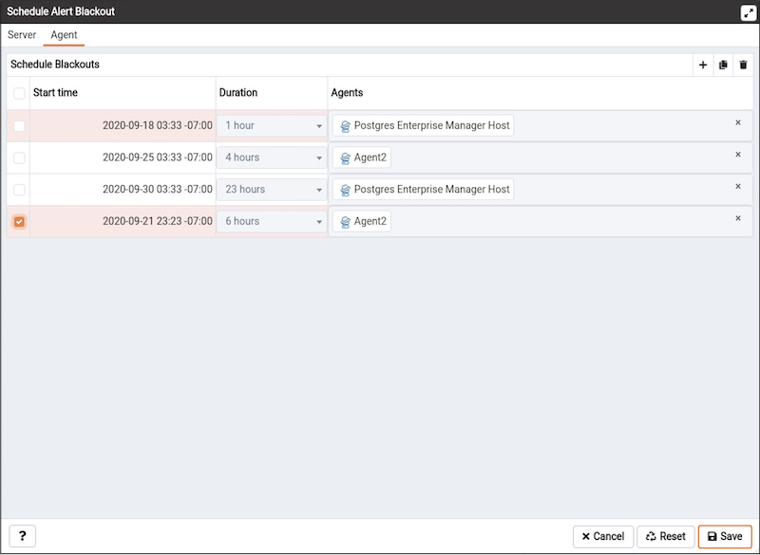Screen dimensions: 760x555
Task: Switch to the Server tab
Action: (x=22, y=35)
